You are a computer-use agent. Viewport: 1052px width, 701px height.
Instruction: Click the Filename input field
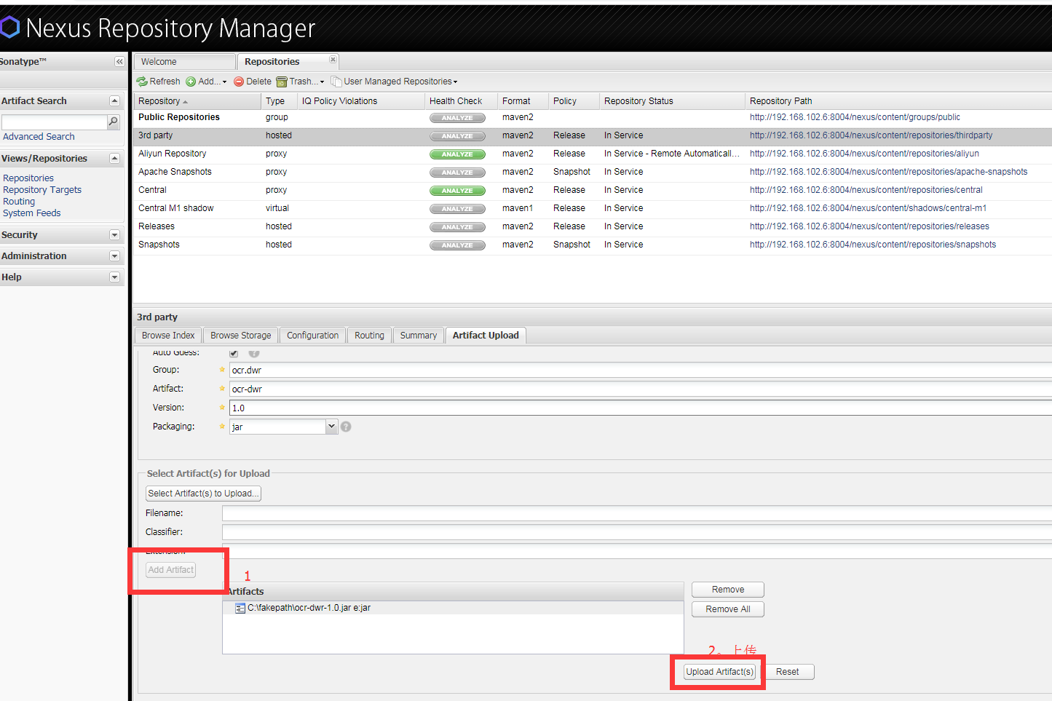coord(637,514)
